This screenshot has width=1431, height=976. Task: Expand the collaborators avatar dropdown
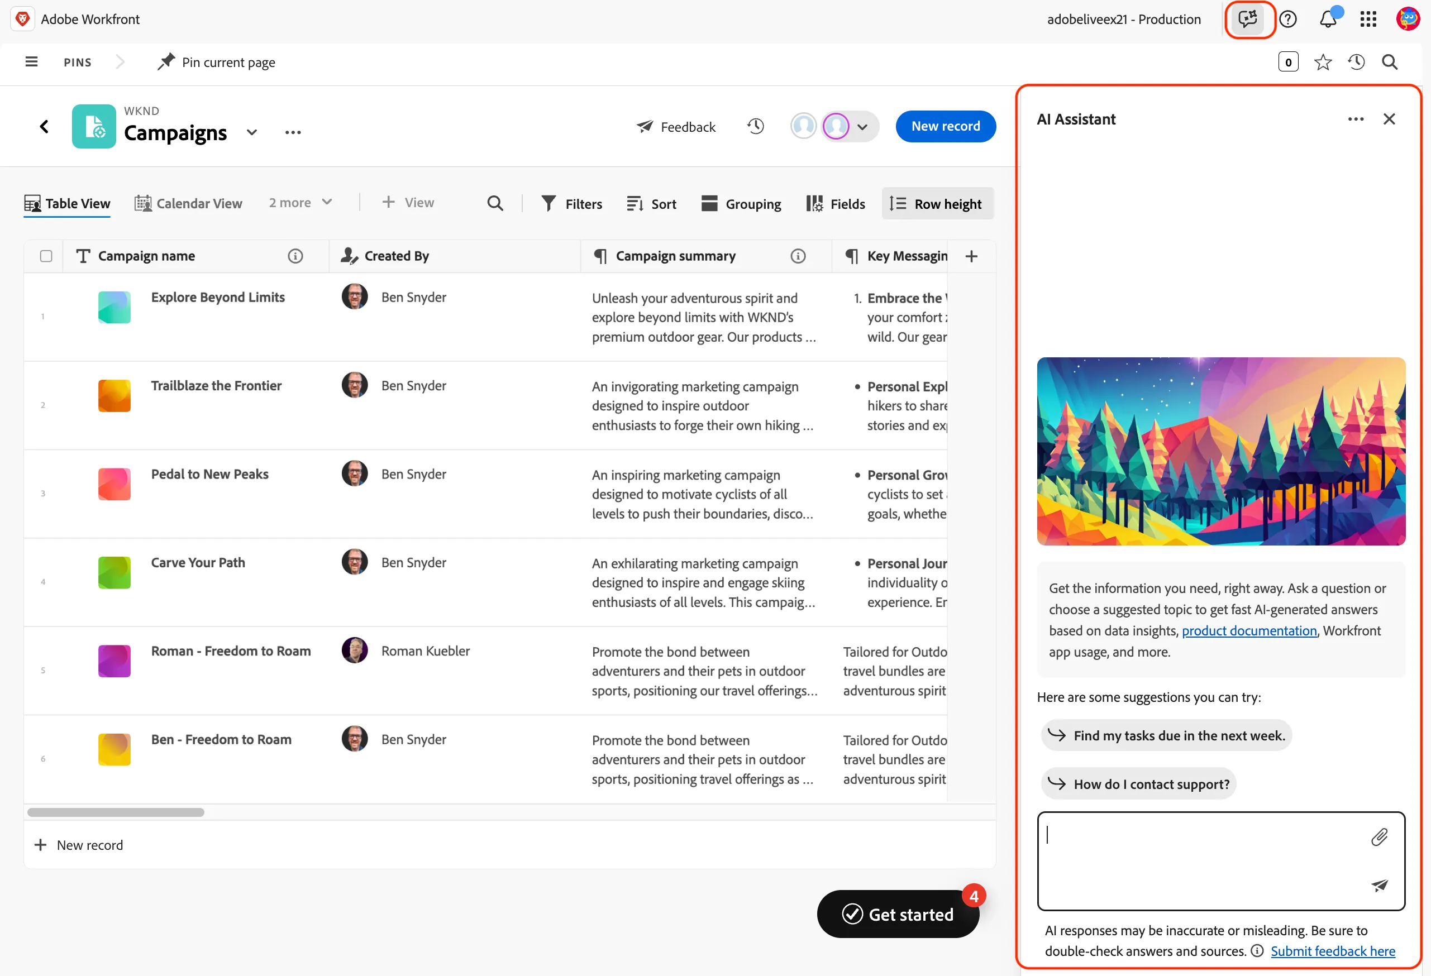coord(862,127)
